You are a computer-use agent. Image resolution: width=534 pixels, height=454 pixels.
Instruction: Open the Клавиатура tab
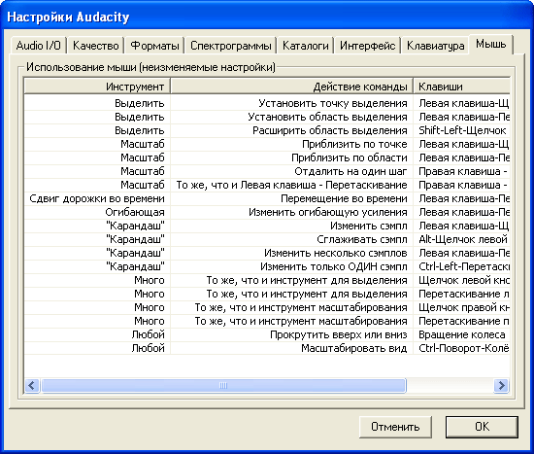pos(436,46)
